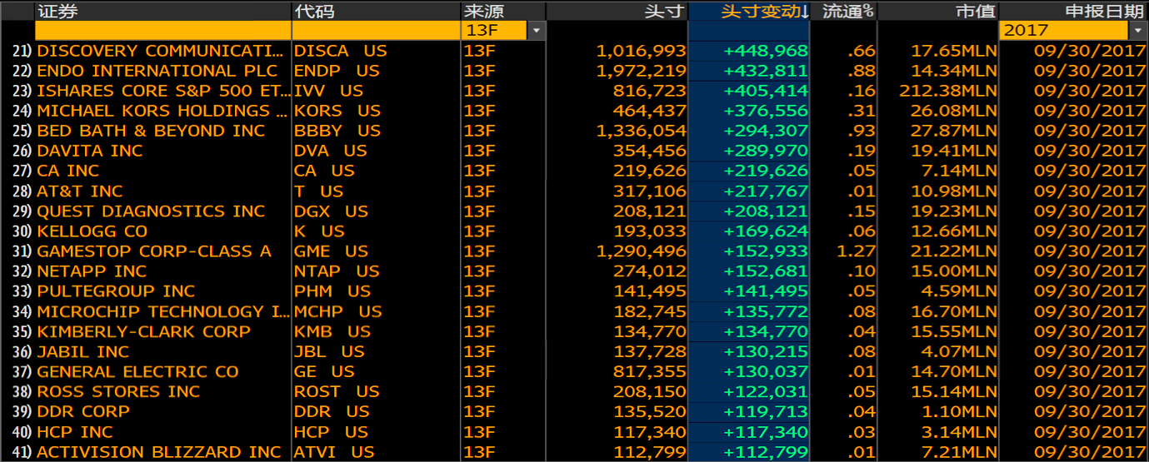Click ticker KORS US
Image resolution: width=1149 pixels, height=462 pixels.
click(337, 111)
